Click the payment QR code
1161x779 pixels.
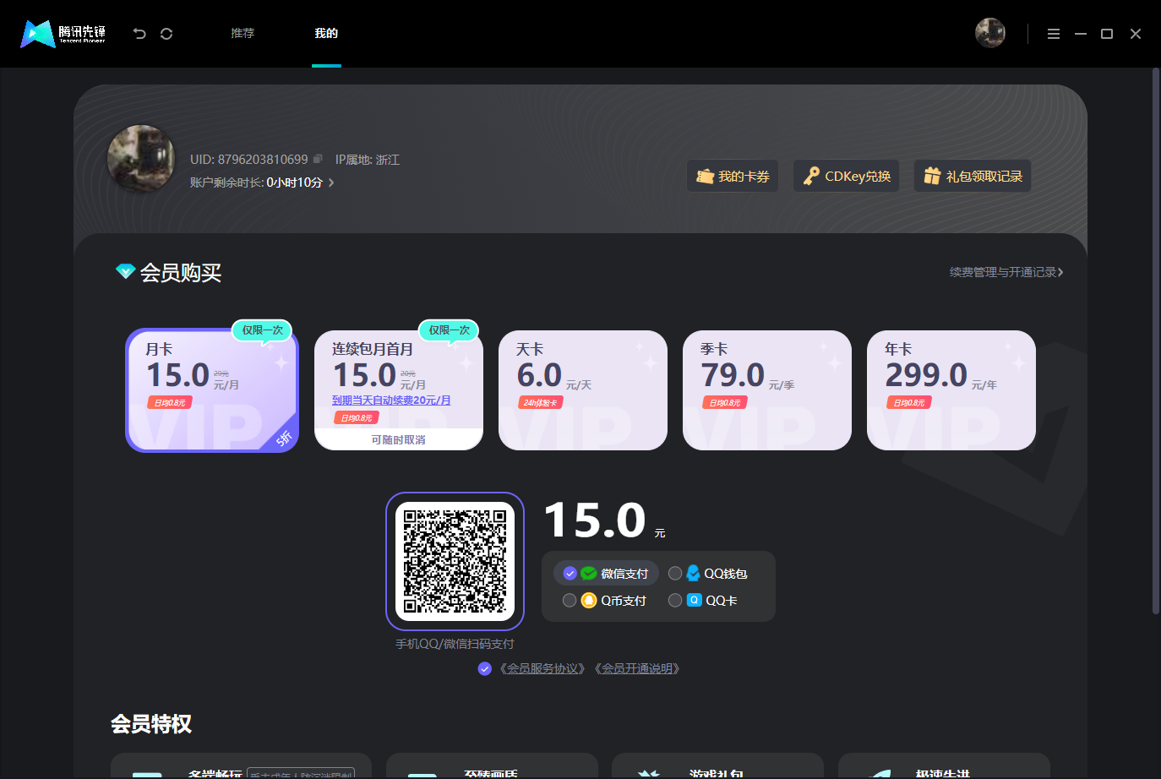pyautogui.click(x=455, y=560)
